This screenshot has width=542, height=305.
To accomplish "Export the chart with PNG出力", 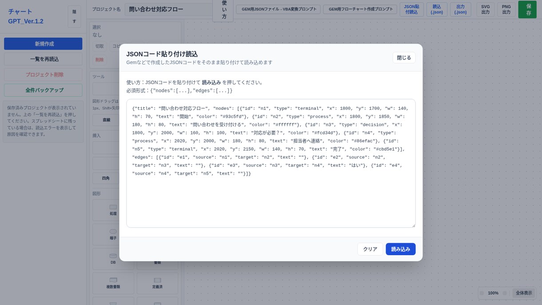I will point(506,9).
